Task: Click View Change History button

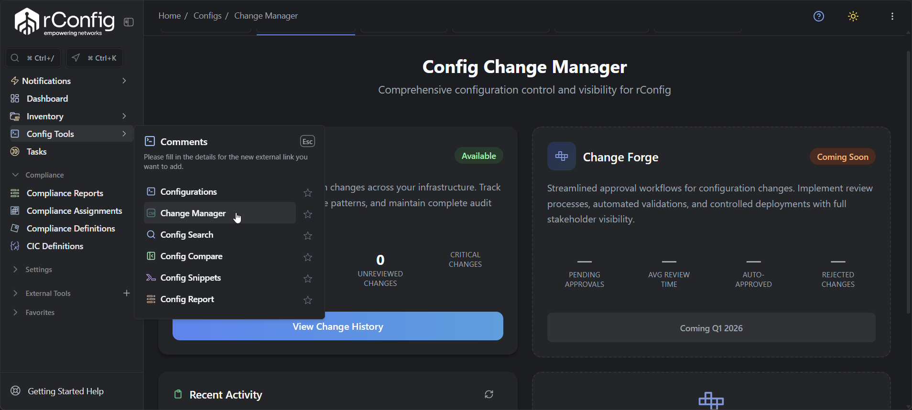Action: click(x=338, y=326)
